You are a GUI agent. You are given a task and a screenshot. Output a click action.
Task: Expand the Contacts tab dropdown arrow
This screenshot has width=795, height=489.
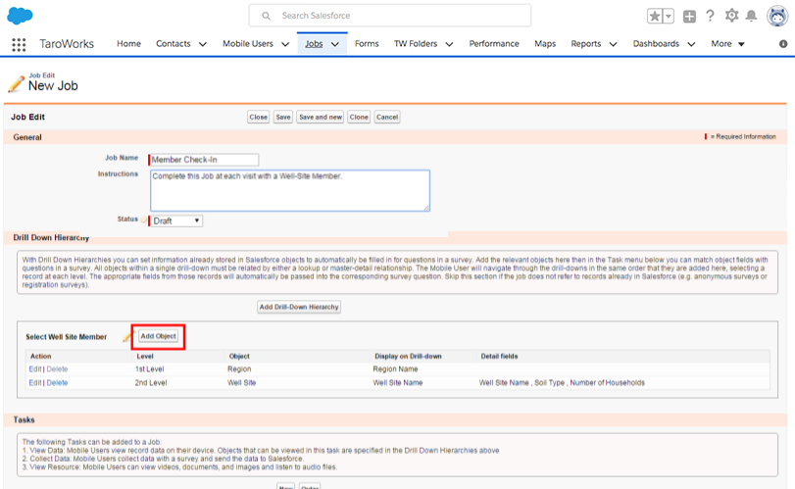click(x=203, y=44)
